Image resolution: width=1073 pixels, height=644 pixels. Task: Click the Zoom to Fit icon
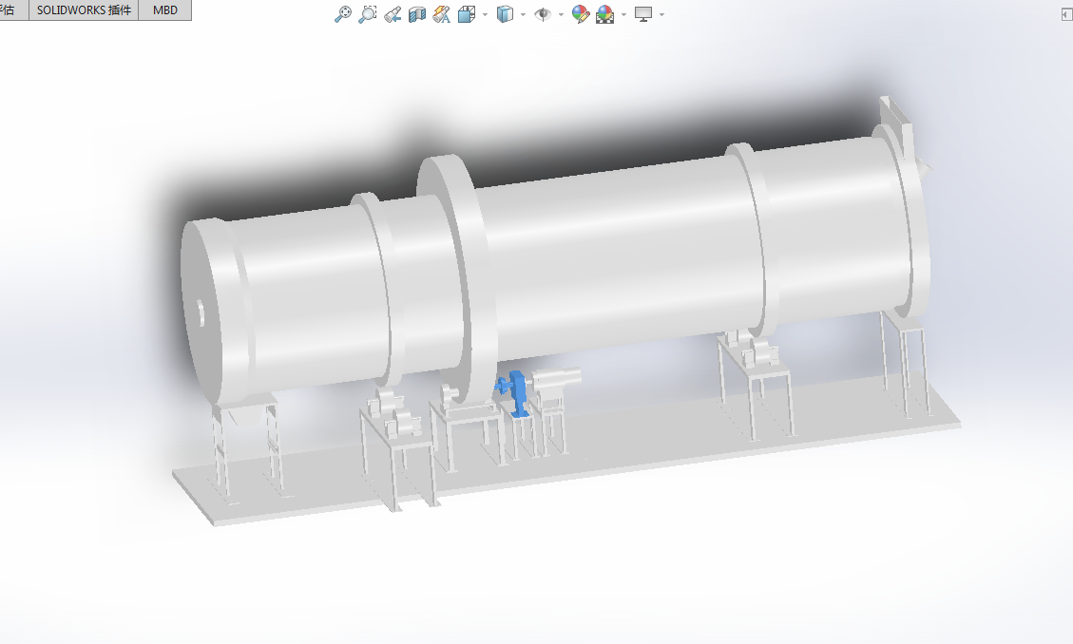tap(343, 13)
